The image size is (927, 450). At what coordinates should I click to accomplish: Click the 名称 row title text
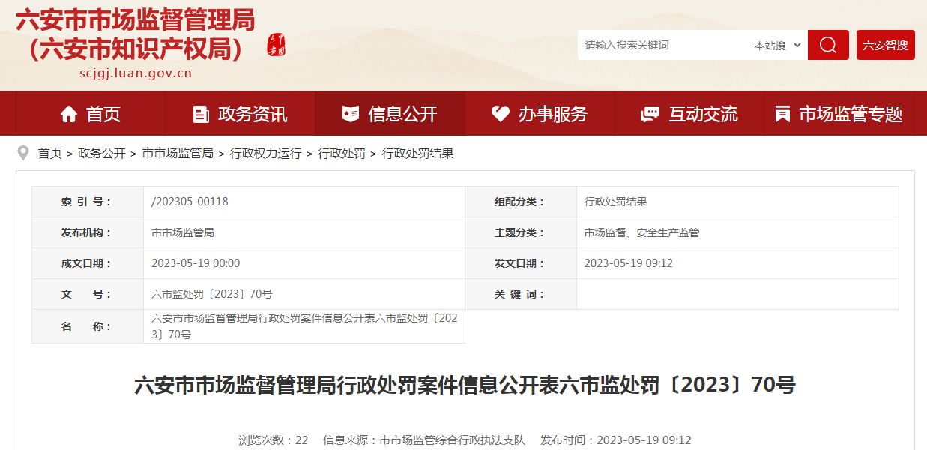click(304, 326)
